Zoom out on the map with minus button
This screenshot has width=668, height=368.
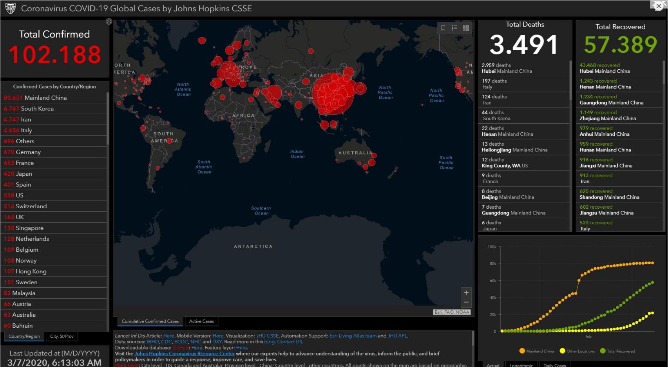click(x=466, y=302)
